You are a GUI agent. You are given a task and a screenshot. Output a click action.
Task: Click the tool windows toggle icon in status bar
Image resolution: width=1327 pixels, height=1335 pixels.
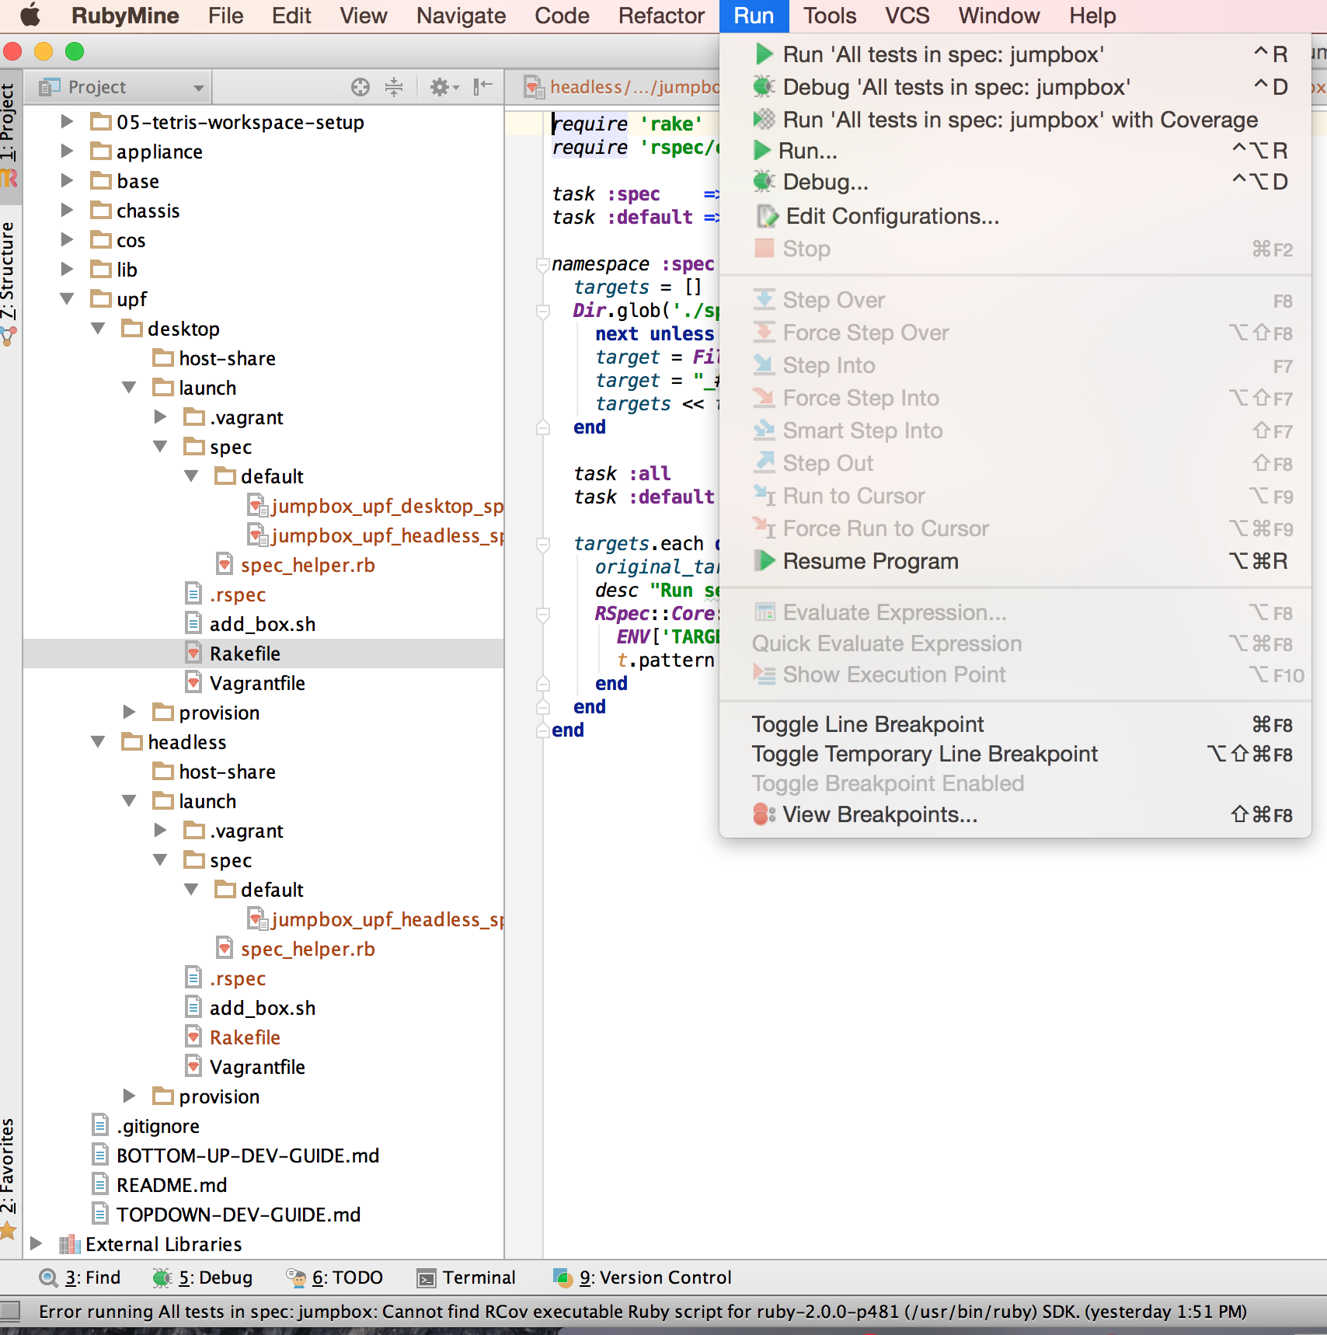point(10,1312)
